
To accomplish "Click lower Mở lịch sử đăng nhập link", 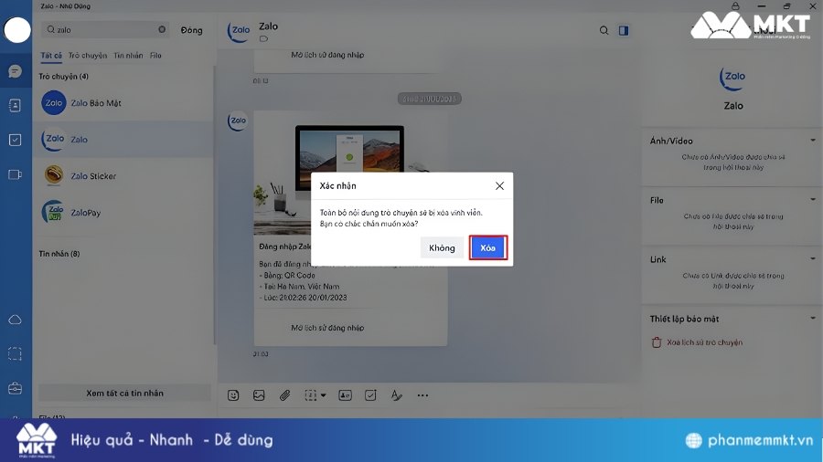I will coord(327,328).
